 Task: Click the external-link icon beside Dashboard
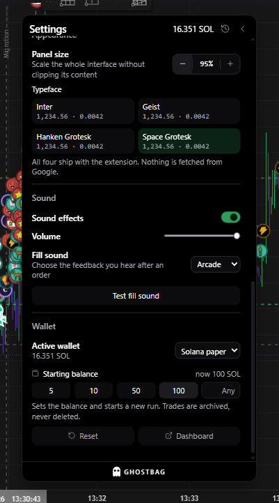(x=168, y=435)
